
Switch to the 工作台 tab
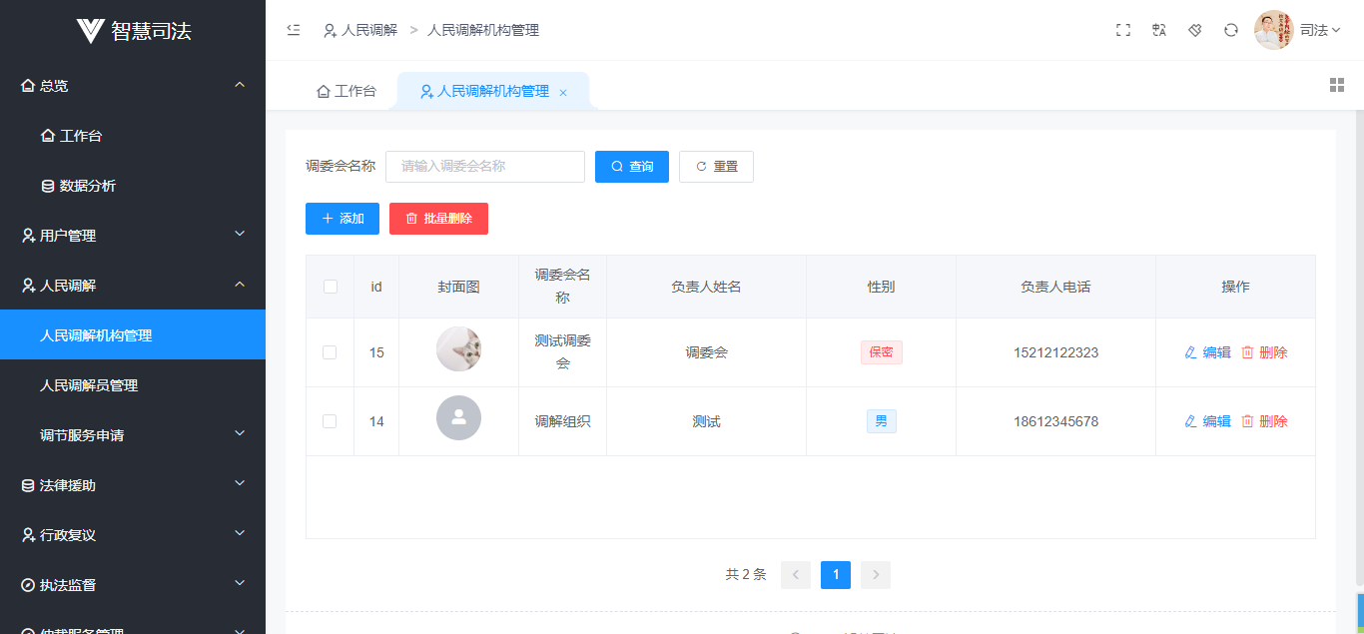tap(346, 89)
